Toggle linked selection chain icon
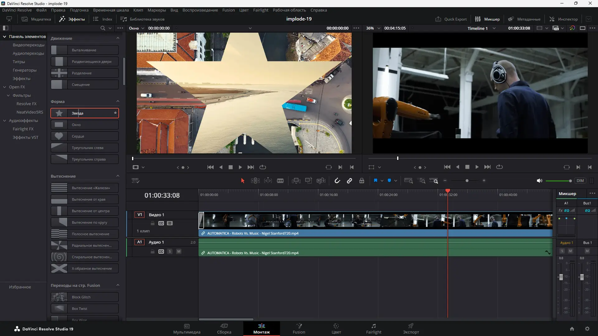This screenshot has height=336, width=598. 349,181
